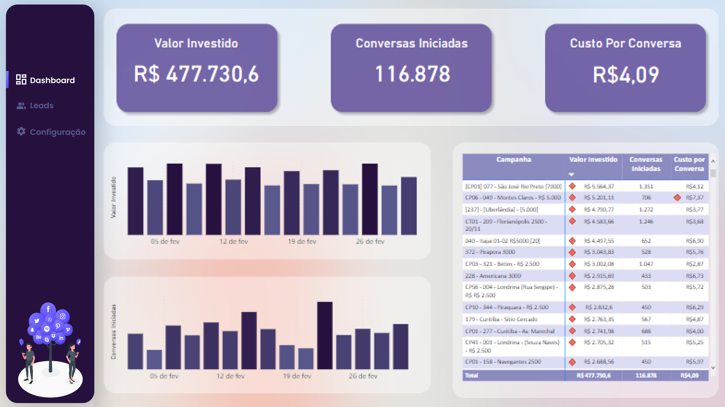Select the Florianópolis 2500 campaign row
This screenshot has height=407, width=725.
tap(585, 225)
